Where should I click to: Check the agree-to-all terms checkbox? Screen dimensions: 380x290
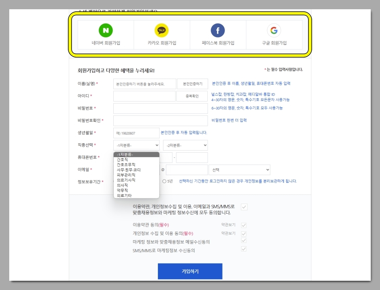[x=244, y=207]
